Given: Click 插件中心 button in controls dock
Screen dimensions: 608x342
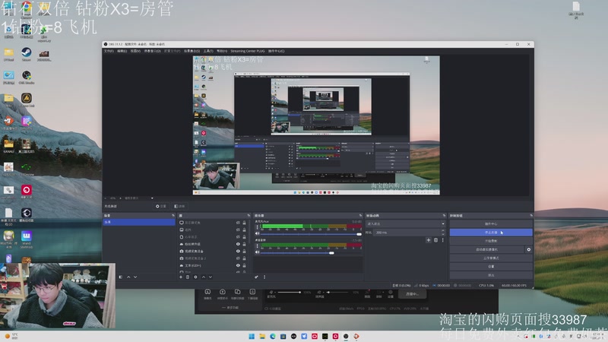Looking at the screenshot, I should pyautogui.click(x=491, y=223).
